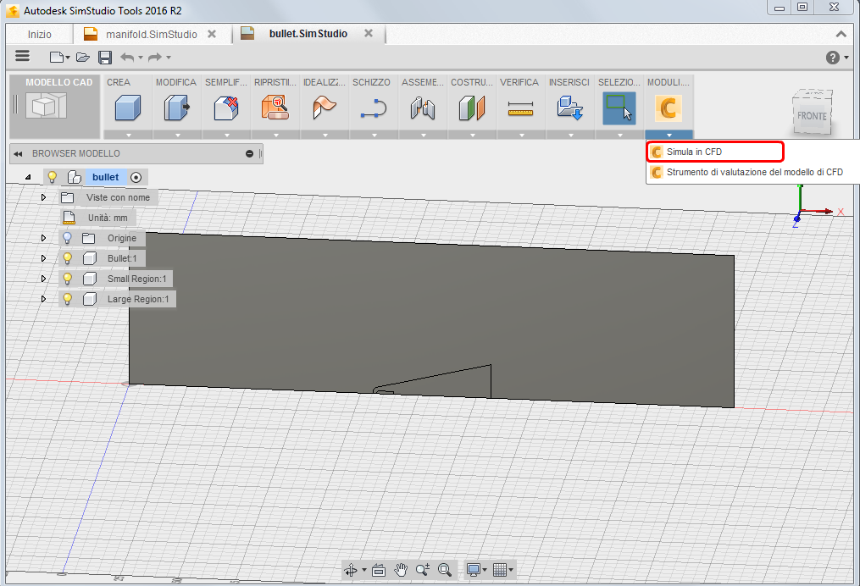Select the IDEALIZ... surface icon
860x586 pixels.
(x=325, y=108)
